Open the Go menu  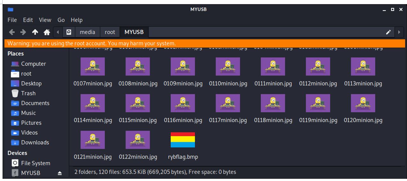coord(61,20)
